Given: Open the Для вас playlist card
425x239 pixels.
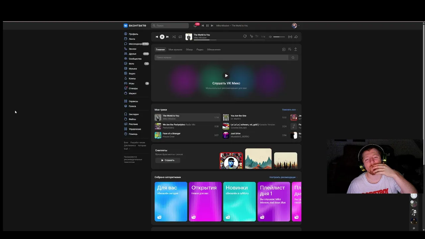Looking at the screenshot, I should pos(171,201).
